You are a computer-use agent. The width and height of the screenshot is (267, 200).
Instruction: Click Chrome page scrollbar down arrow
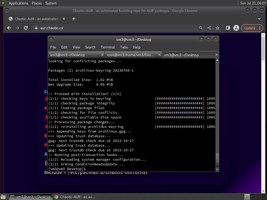[263, 191]
